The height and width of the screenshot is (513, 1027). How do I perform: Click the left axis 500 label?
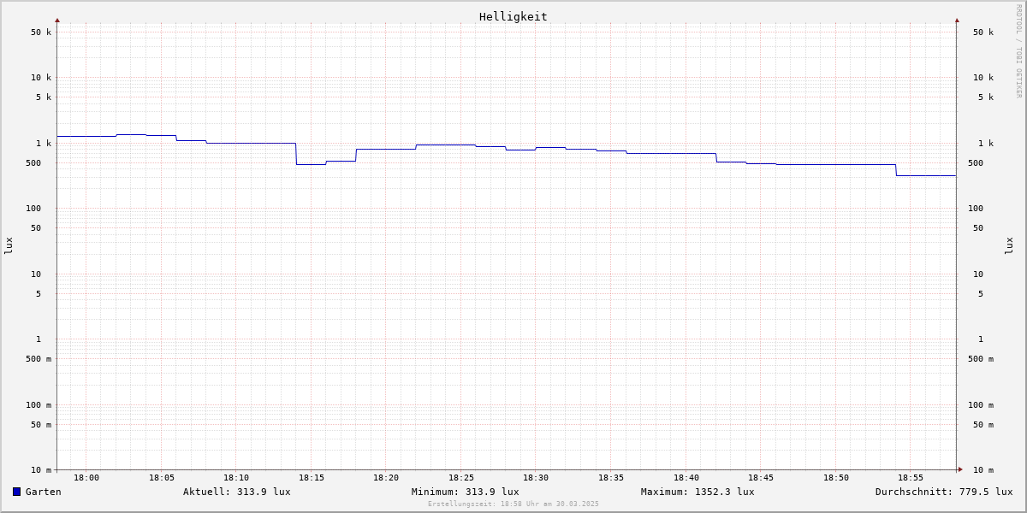pos(33,163)
